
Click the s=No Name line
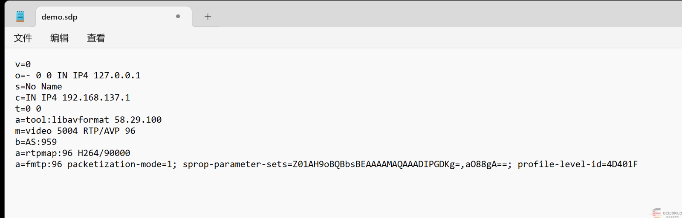point(38,87)
